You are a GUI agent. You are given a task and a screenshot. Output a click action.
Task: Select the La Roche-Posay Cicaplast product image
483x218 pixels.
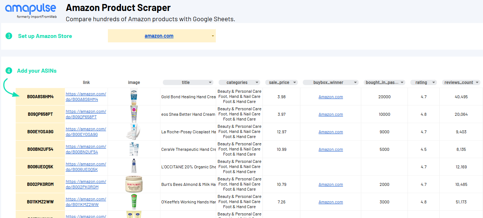[133, 132]
